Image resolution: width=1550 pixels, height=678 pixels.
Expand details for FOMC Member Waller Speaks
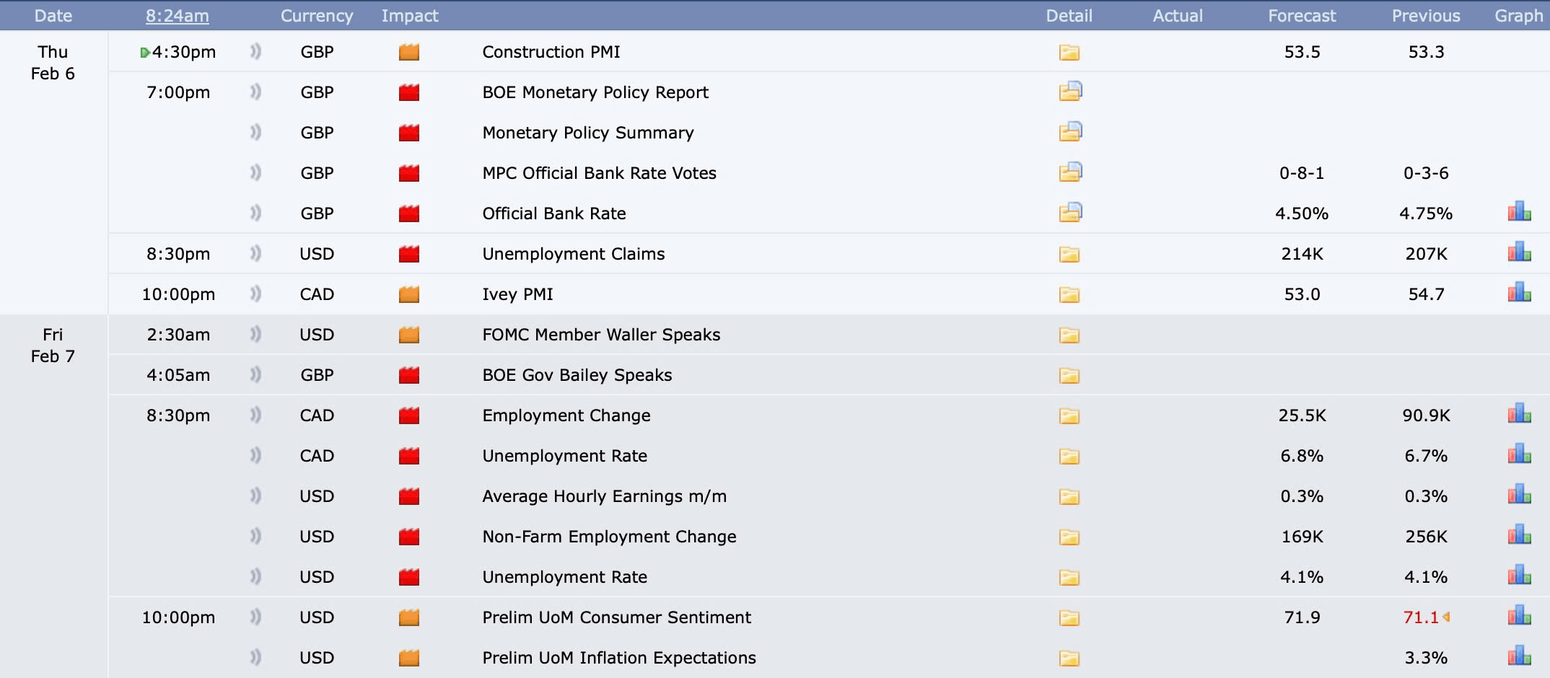[x=1069, y=335]
